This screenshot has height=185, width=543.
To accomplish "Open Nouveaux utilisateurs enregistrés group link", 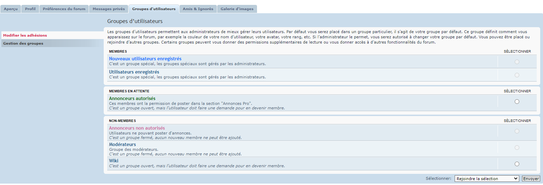I will pyautogui.click(x=145, y=59).
